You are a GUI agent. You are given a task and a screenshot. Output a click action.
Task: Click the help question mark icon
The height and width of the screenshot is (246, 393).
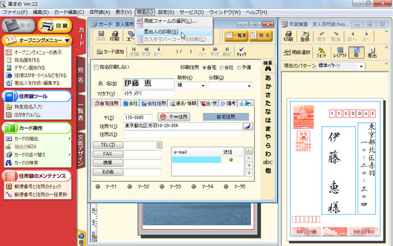tap(81, 236)
